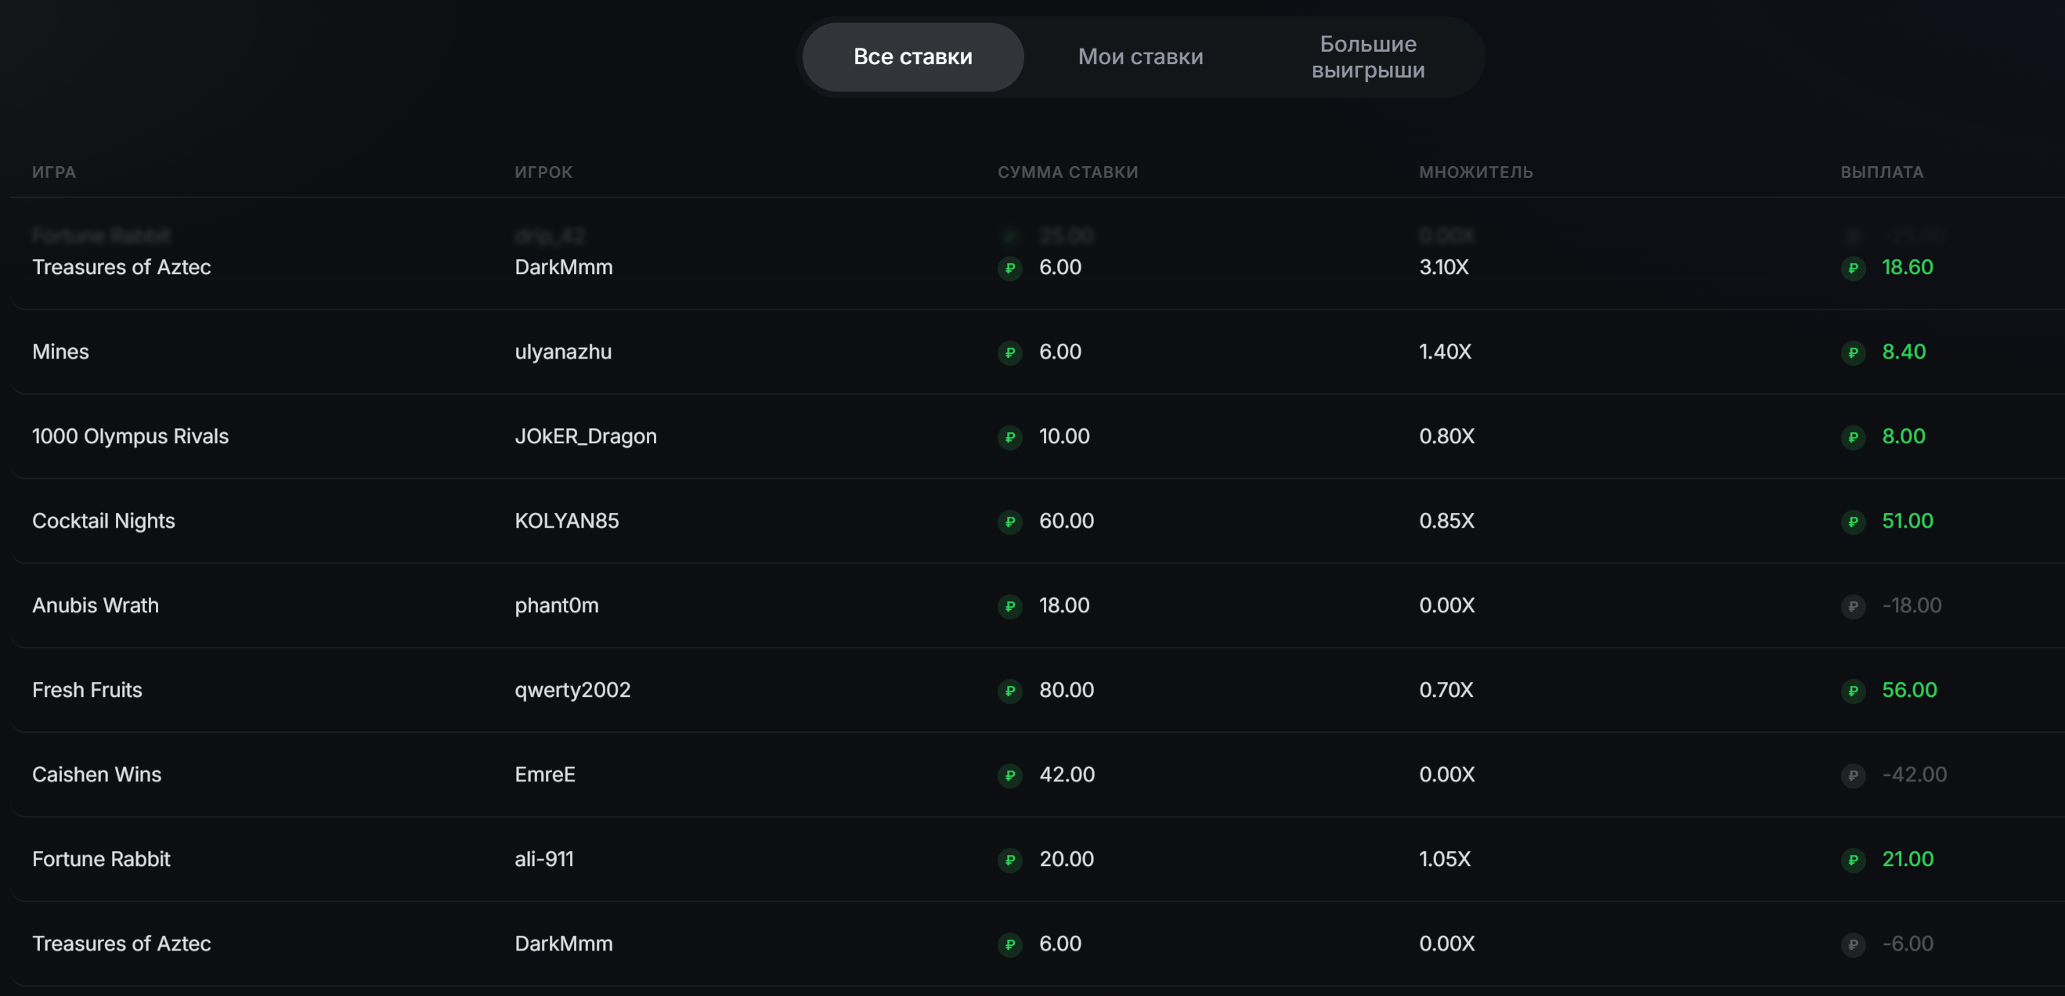Image resolution: width=2065 pixels, height=996 pixels.
Task: Click ruble icon beside DarkMmm 18.60 payout
Action: [1853, 268]
